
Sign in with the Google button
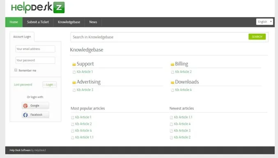(x=35, y=106)
